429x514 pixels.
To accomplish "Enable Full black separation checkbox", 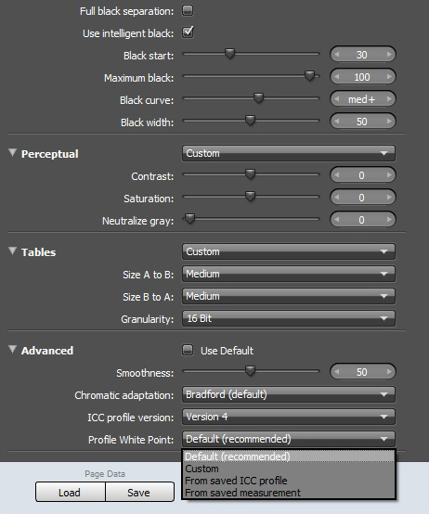I will (188, 10).
